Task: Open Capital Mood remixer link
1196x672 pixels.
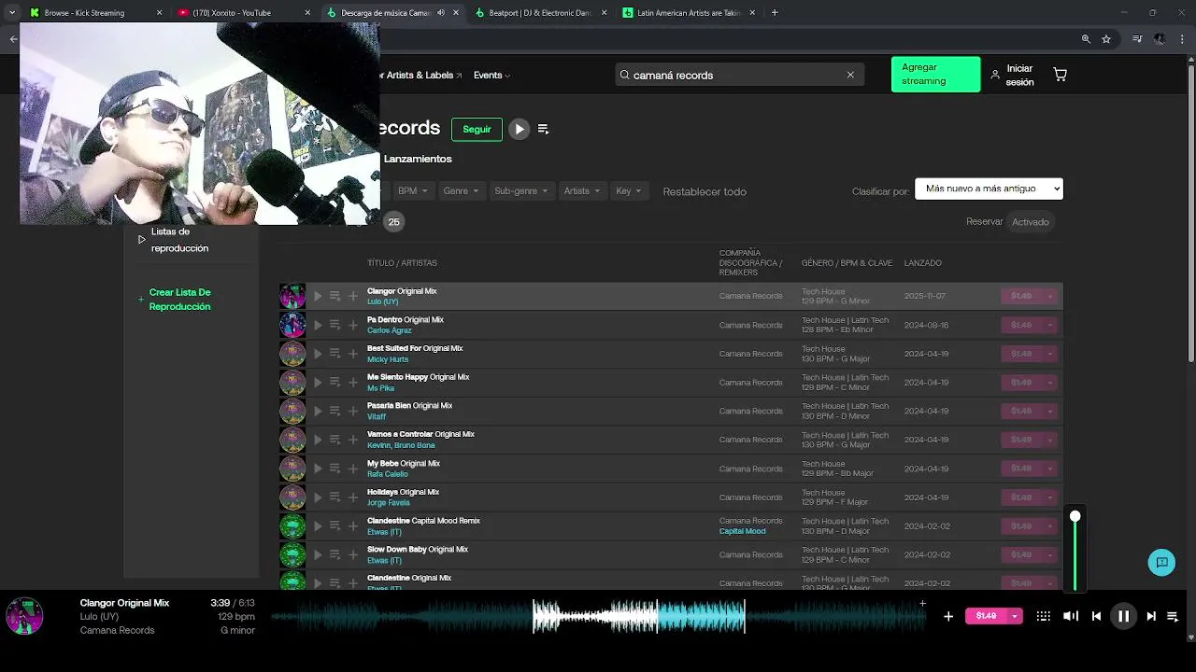Action: pos(742,531)
